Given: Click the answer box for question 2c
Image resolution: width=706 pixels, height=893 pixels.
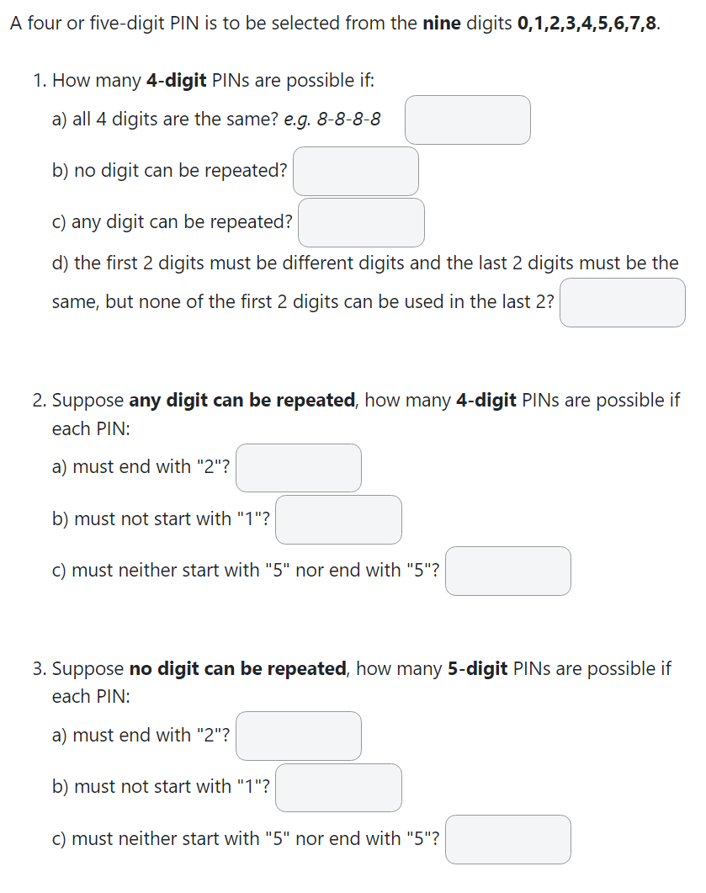Looking at the screenshot, I should point(507,571).
